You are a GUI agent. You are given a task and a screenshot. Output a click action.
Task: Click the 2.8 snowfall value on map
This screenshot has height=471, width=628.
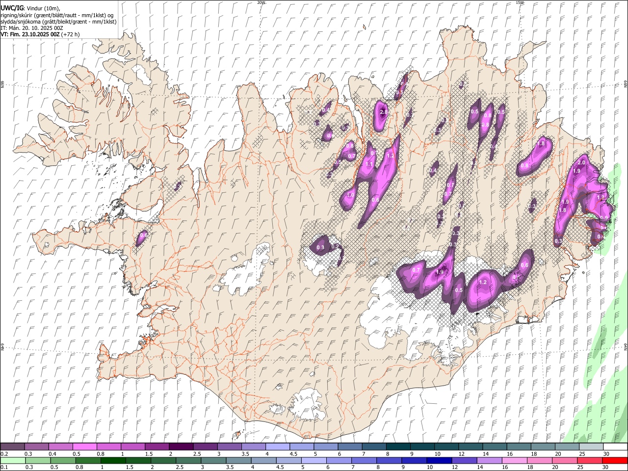[384, 112]
